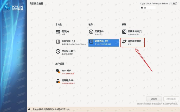
Task: Click the 退出(Q) button
Action: 154,99
